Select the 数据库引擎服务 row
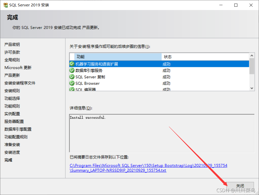The height and width of the screenshot is (195, 259). [159, 70]
